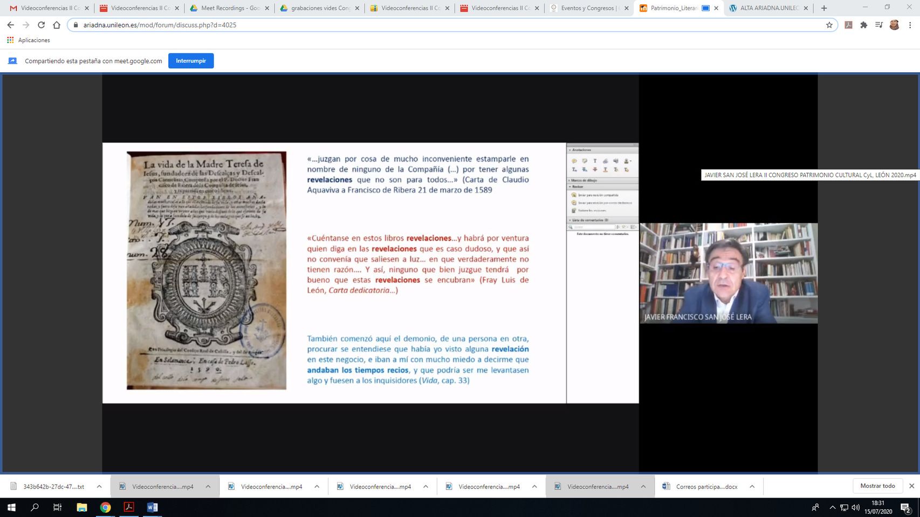Click the 'JAVIER FRANCISCO SAN JOSÉ LERA' name label
The image size is (920, 517).
pos(698,317)
